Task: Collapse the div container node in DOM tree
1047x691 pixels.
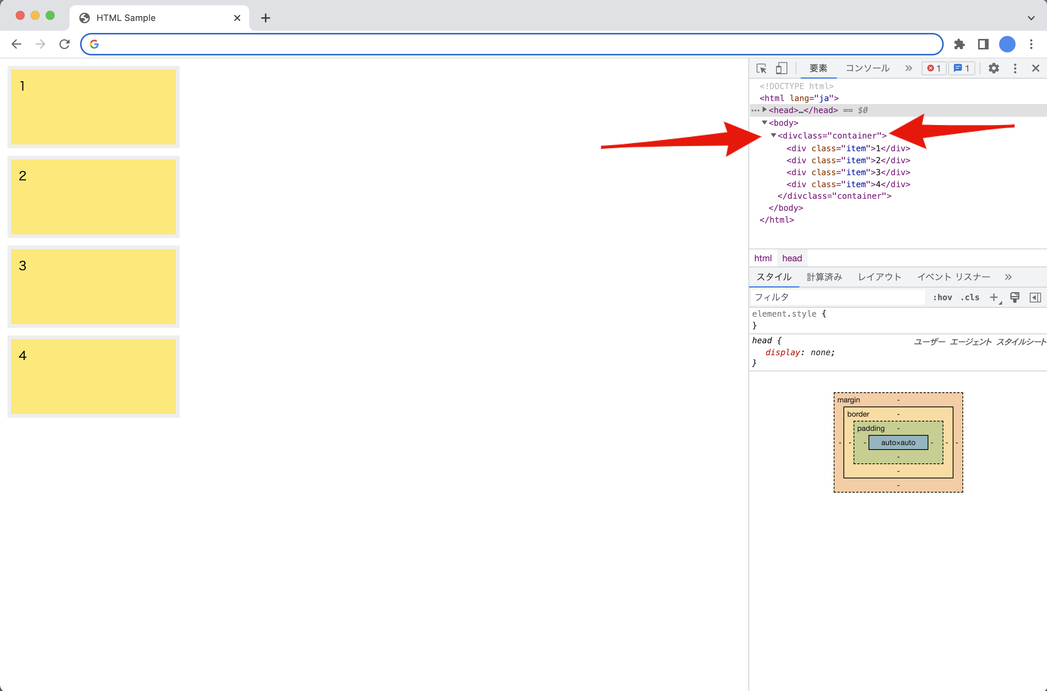Action: click(x=773, y=135)
